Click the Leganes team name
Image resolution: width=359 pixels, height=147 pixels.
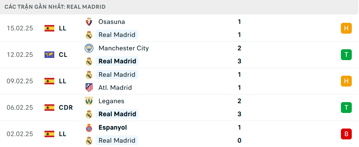pos(111,101)
